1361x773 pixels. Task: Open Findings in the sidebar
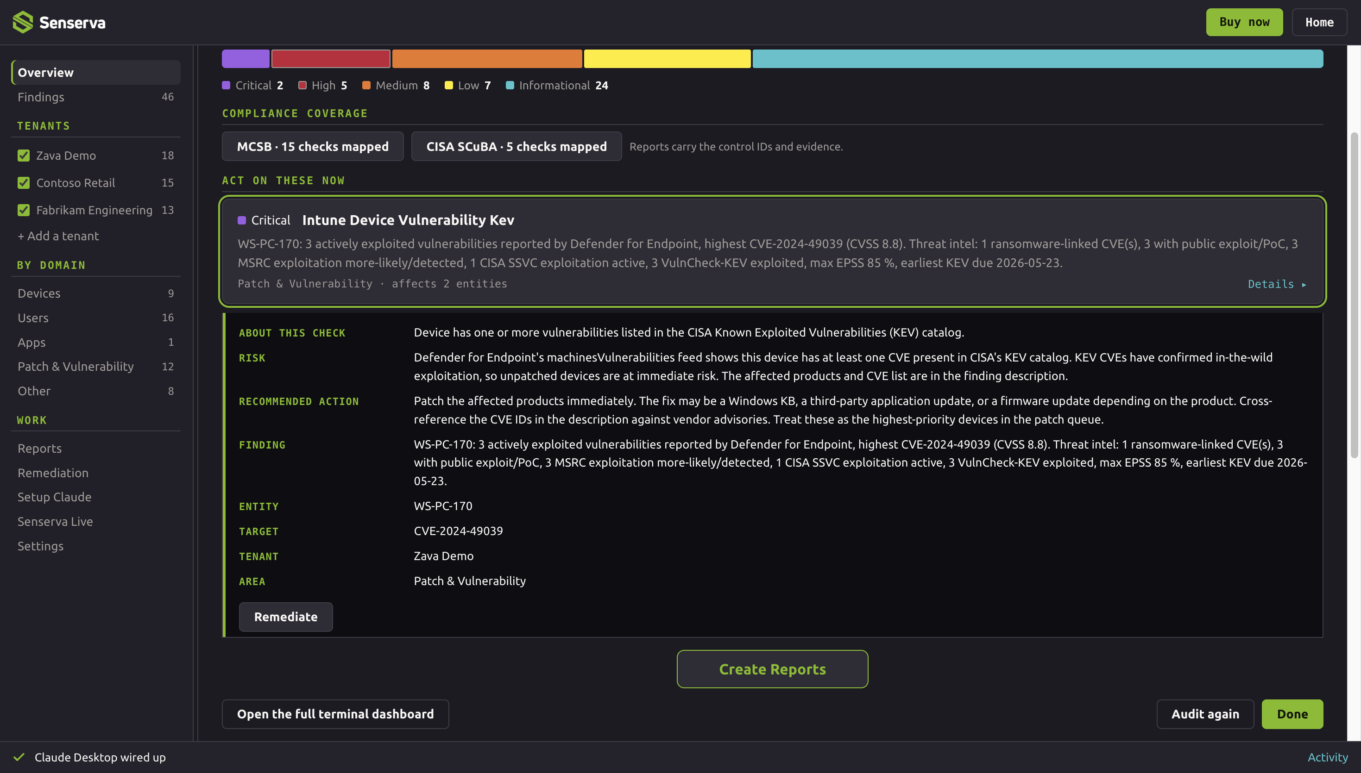[x=95, y=97]
